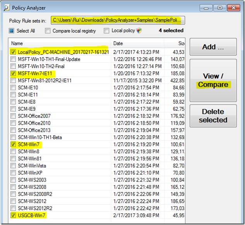This screenshot has height=225, width=245.
Task: Select the SCM-WS2008R2 row name
Action: coord(35,194)
